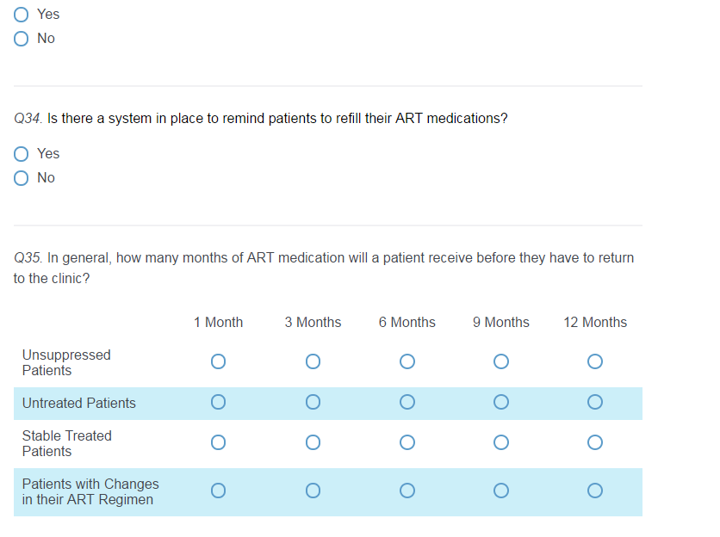The width and height of the screenshot is (720, 537).
Task: Select 3 Months for Untreated Patients
Action: [x=313, y=402]
